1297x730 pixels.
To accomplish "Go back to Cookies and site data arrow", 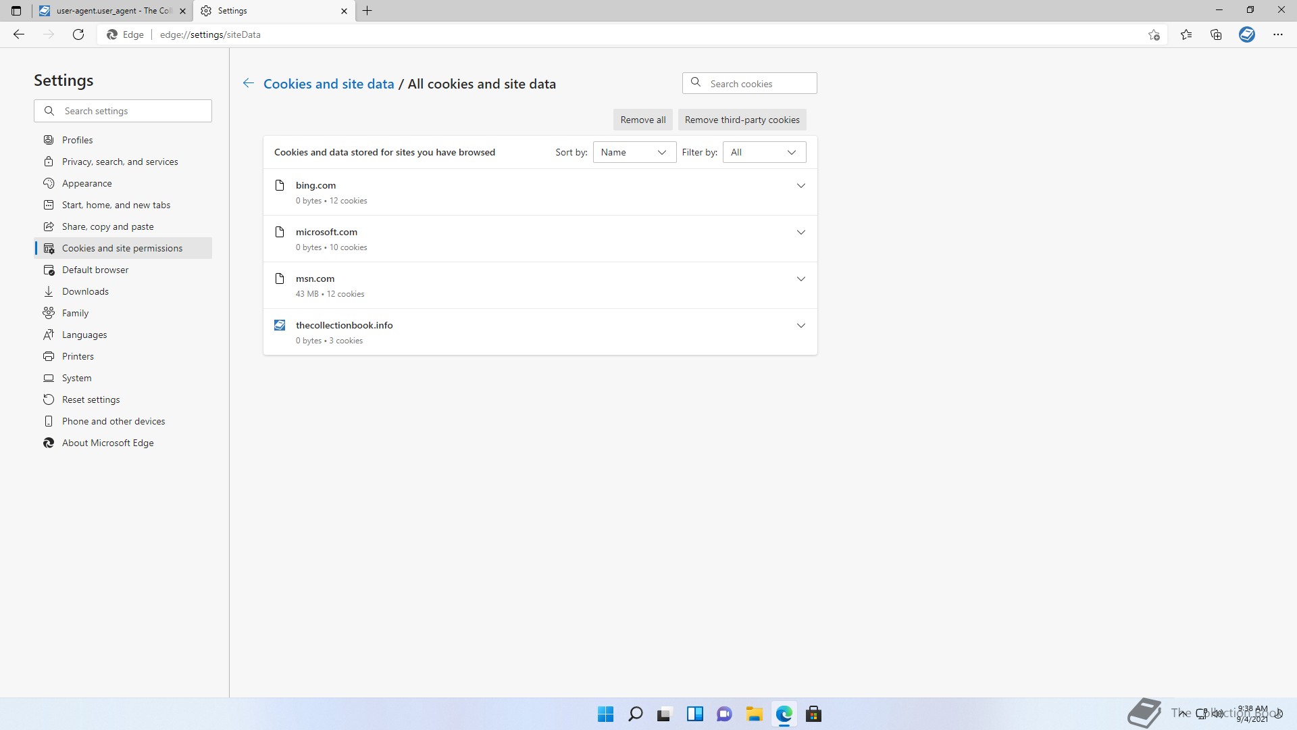I will coord(249,83).
